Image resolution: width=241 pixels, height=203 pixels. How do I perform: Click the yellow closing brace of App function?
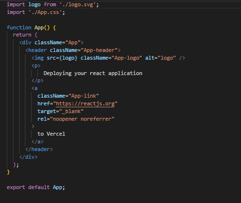tap(8, 172)
